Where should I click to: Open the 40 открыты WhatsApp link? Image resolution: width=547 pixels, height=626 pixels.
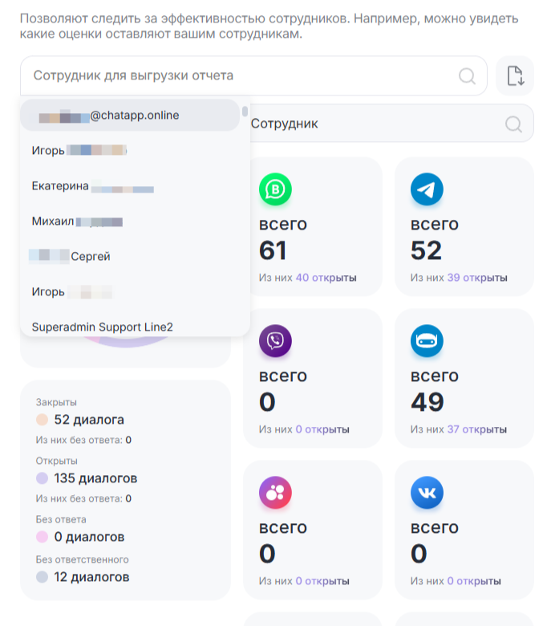326,278
